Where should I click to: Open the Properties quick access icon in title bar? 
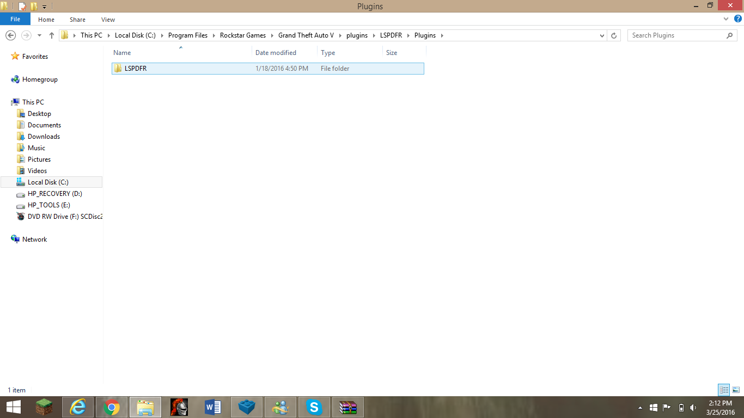(22, 7)
